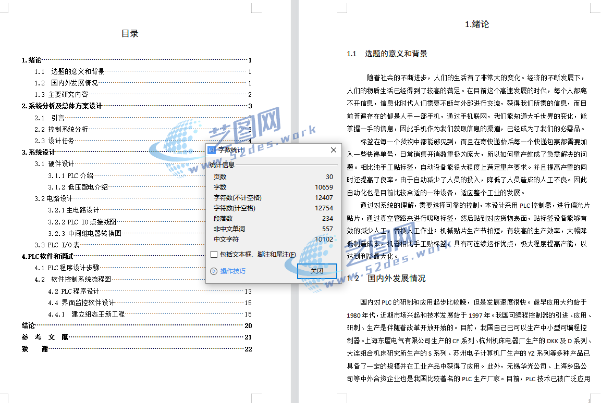Open the 操作技巧 tips link
The image size is (613, 403).
[x=232, y=271]
